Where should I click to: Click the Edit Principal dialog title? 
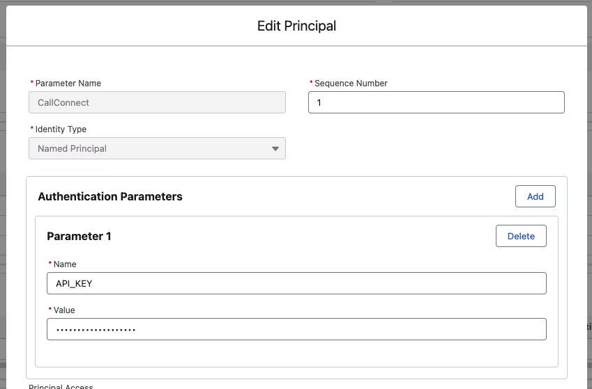[x=296, y=26]
